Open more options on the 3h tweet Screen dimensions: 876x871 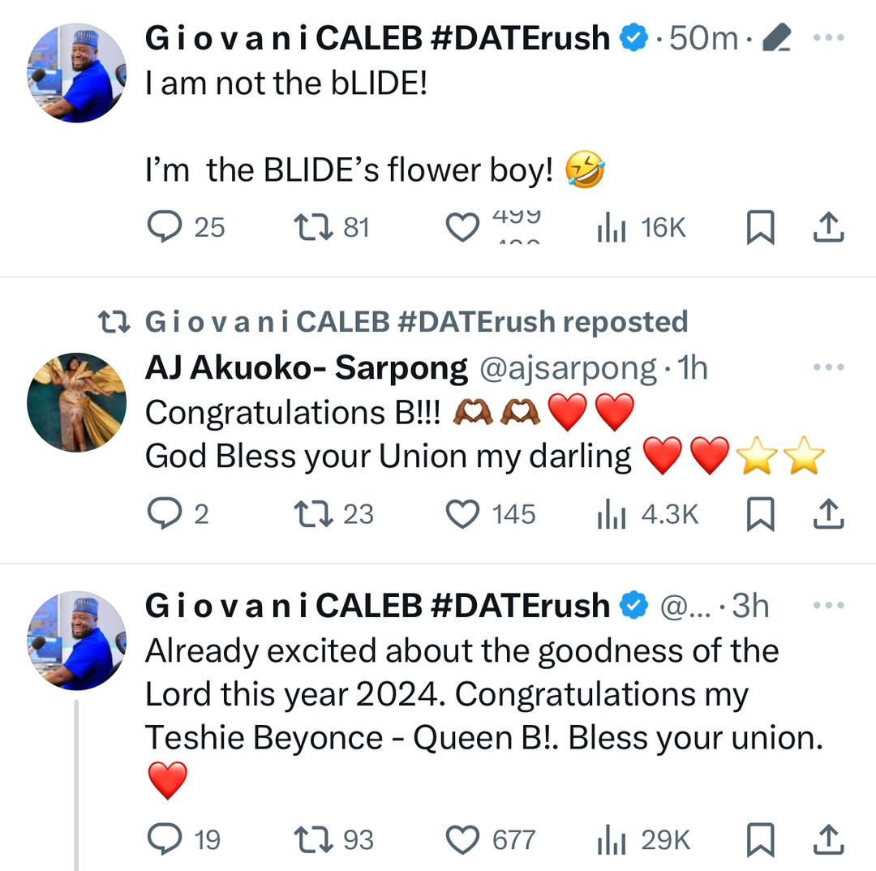pyautogui.click(x=828, y=605)
